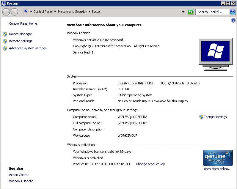Click the Forward navigation arrow
The height and width of the screenshot is (189, 237).
coord(15,12)
